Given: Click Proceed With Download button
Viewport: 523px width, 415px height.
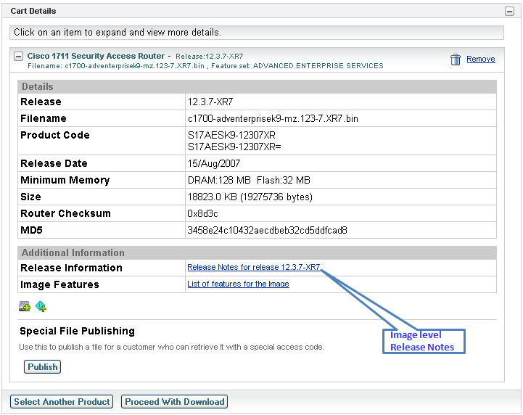Looking at the screenshot, I should point(174,402).
